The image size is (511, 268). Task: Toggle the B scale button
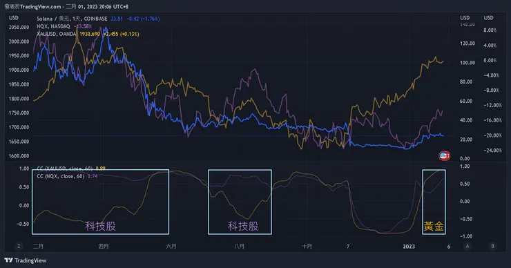[x=492, y=246]
